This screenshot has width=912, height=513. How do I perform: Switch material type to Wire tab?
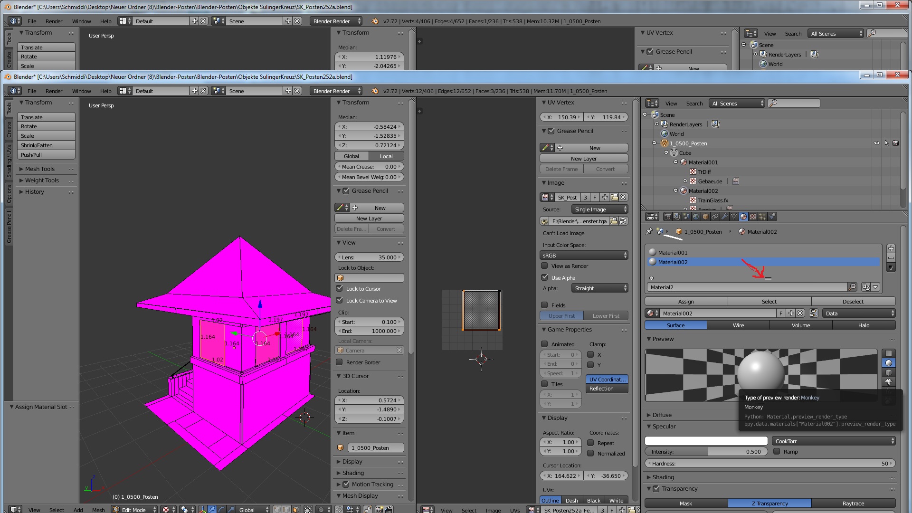click(x=738, y=325)
